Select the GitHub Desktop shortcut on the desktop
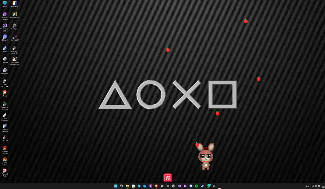Viewport: 325px width, 189px height. (5, 16)
